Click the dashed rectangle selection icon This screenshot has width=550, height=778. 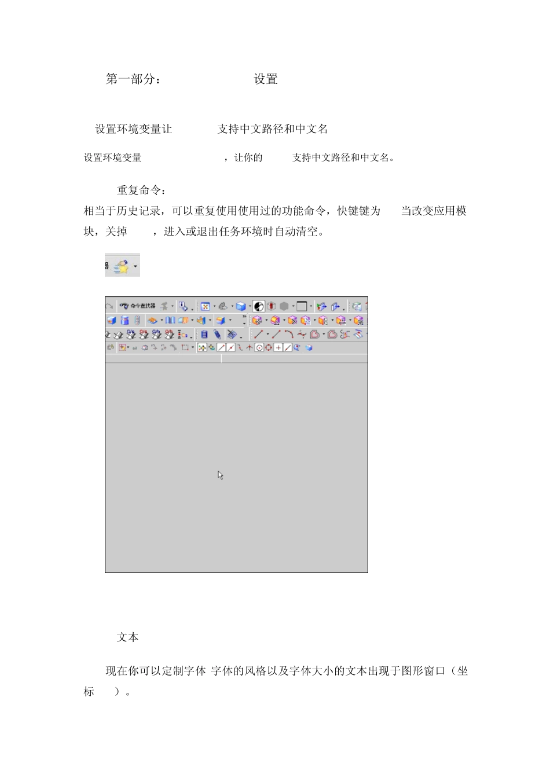click(185, 347)
